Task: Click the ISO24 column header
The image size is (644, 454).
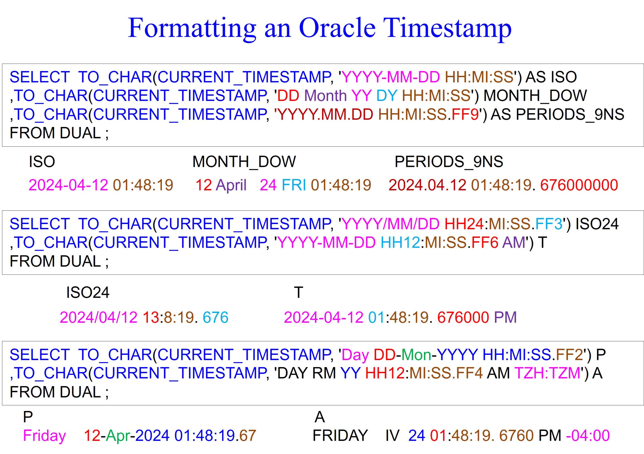Action: (88, 293)
